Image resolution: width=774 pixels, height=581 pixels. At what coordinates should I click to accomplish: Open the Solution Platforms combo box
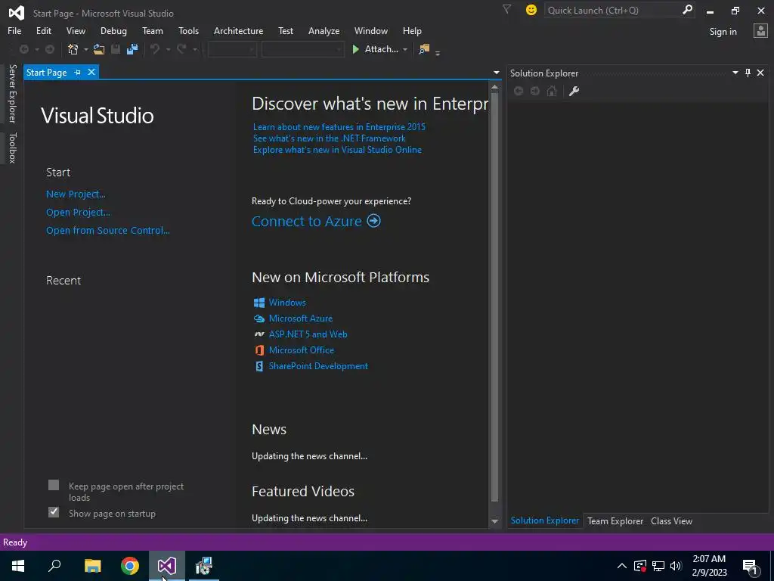302,49
